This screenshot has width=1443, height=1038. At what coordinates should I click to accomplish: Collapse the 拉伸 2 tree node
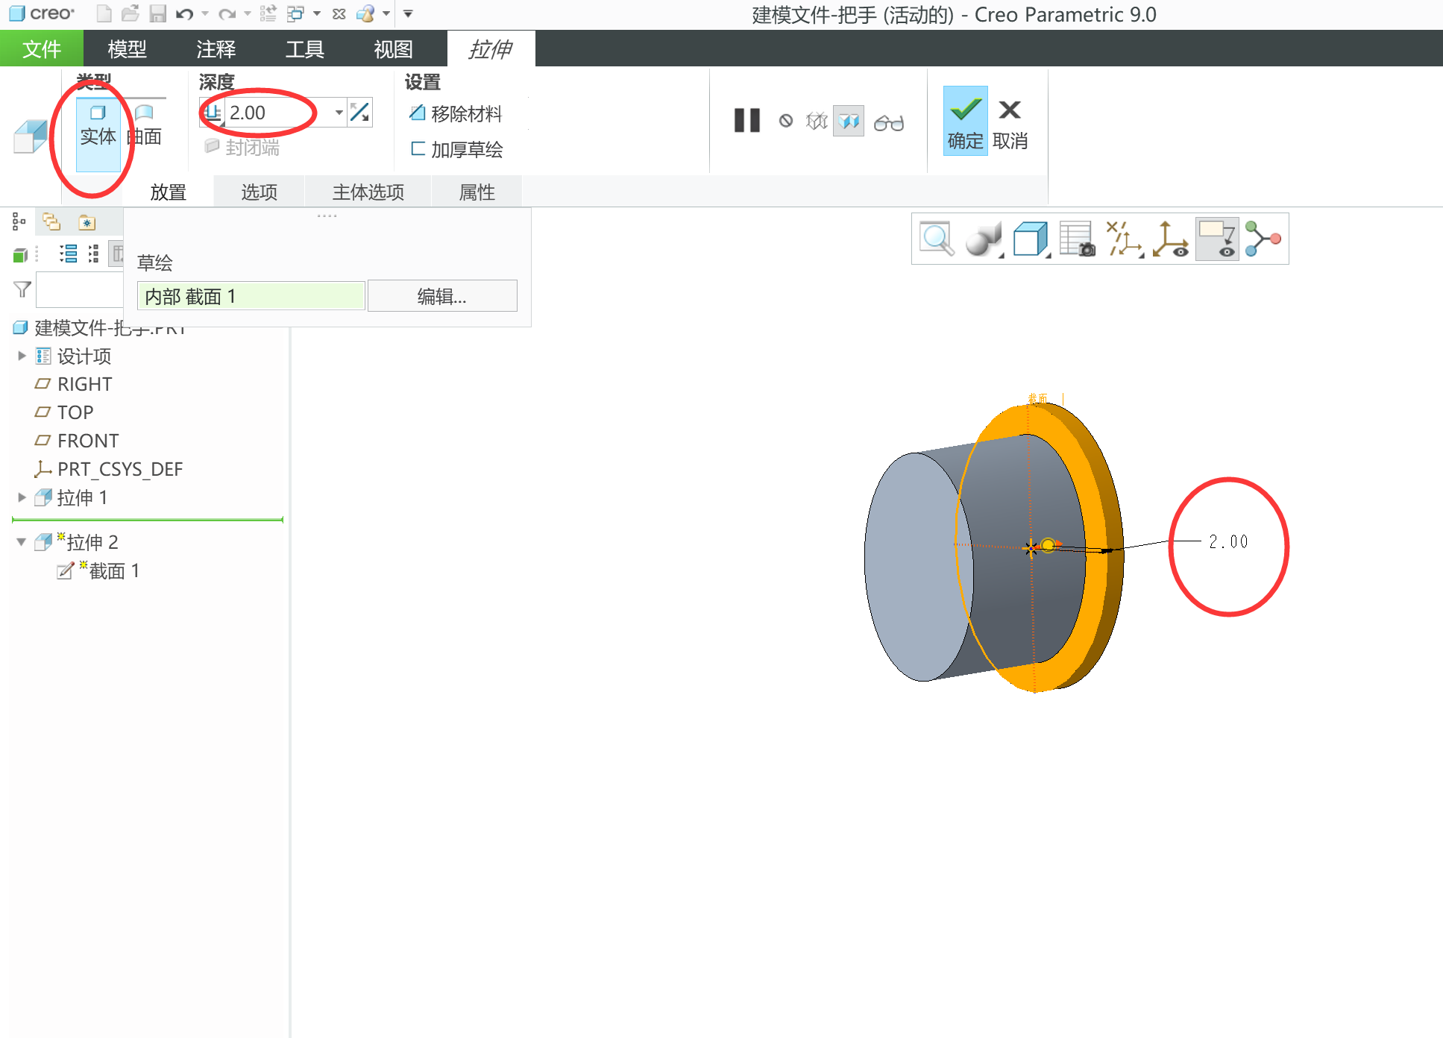22,542
